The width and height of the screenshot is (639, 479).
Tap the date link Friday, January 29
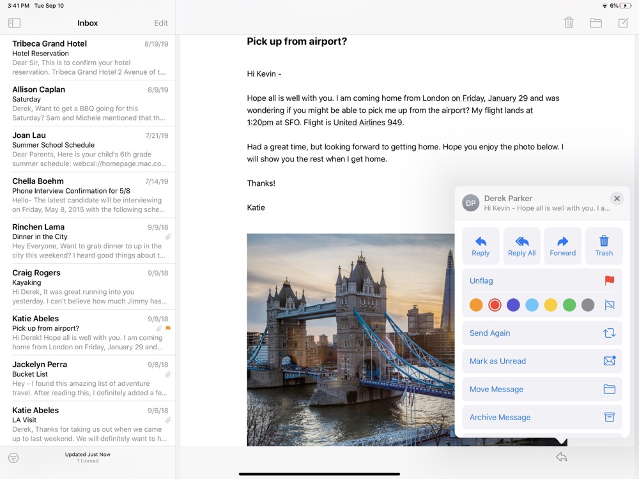(x=489, y=98)
